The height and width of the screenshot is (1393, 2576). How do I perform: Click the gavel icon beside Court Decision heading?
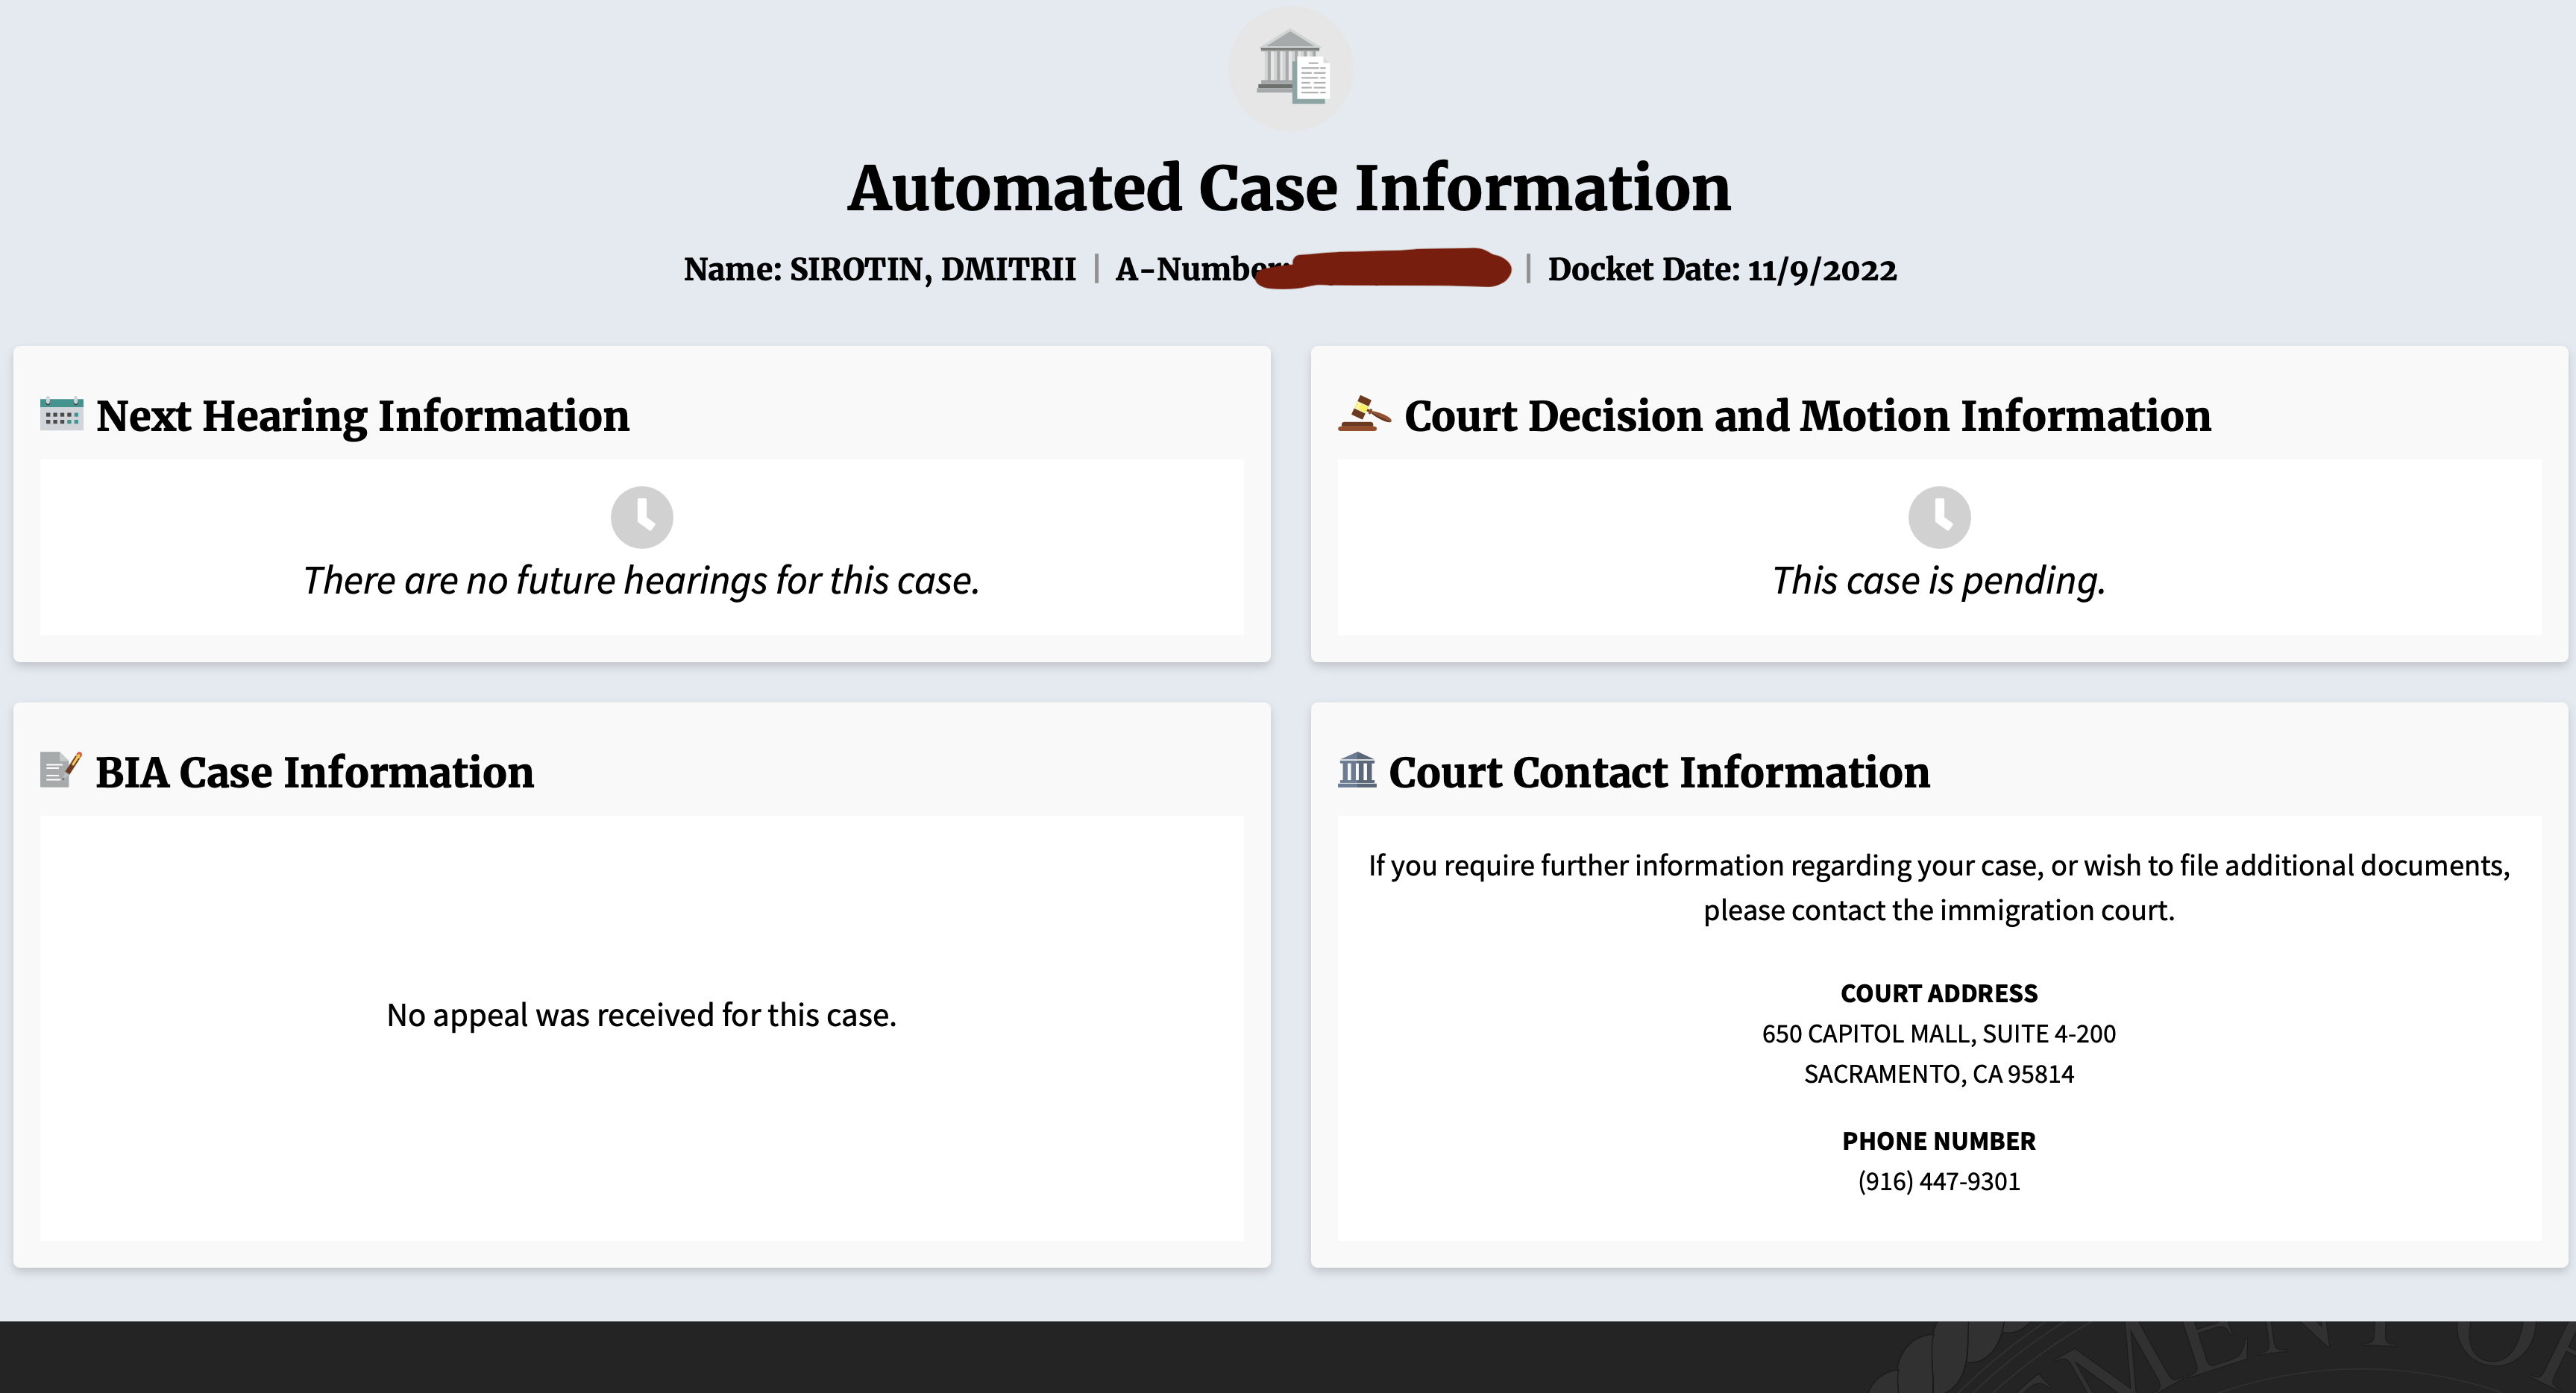[1364, 414]
